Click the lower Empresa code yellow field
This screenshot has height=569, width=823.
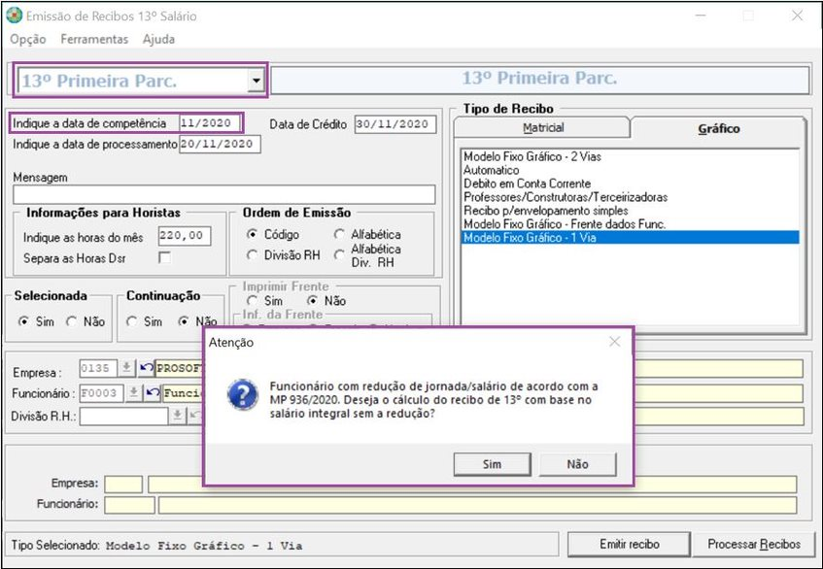coord(123,485)
